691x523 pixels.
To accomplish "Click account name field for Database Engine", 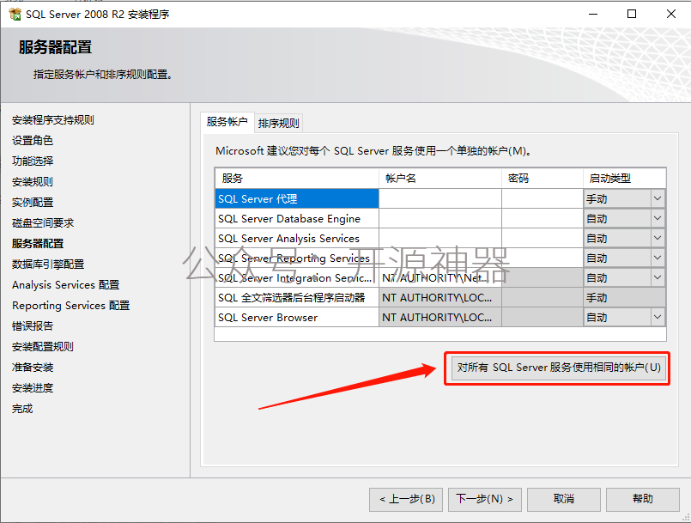I will (x=440, y=218).
